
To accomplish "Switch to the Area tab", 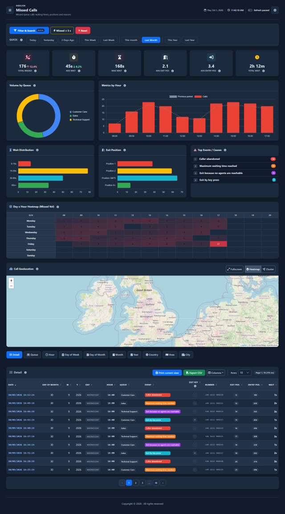I will click(x=170, y=355).
